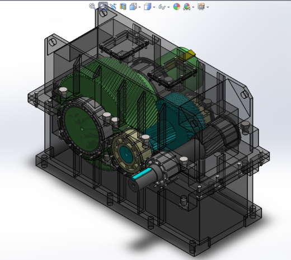
Task: Activate the Zoom to Area tool
Action: pos(103,7)
